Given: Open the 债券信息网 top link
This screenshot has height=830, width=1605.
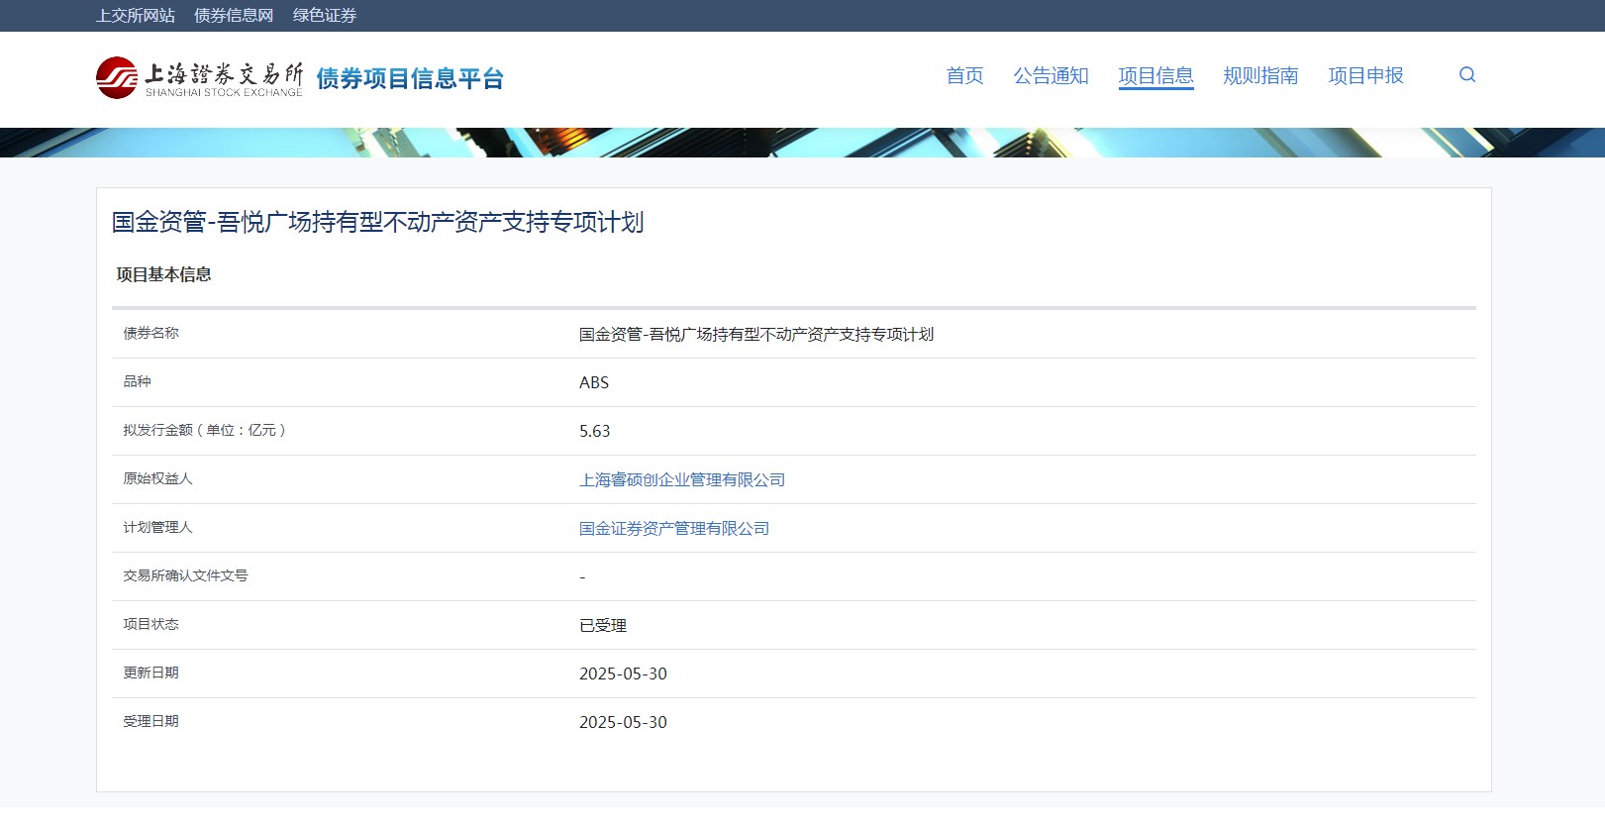Looking at the screenshot, I should coord(234,15).
